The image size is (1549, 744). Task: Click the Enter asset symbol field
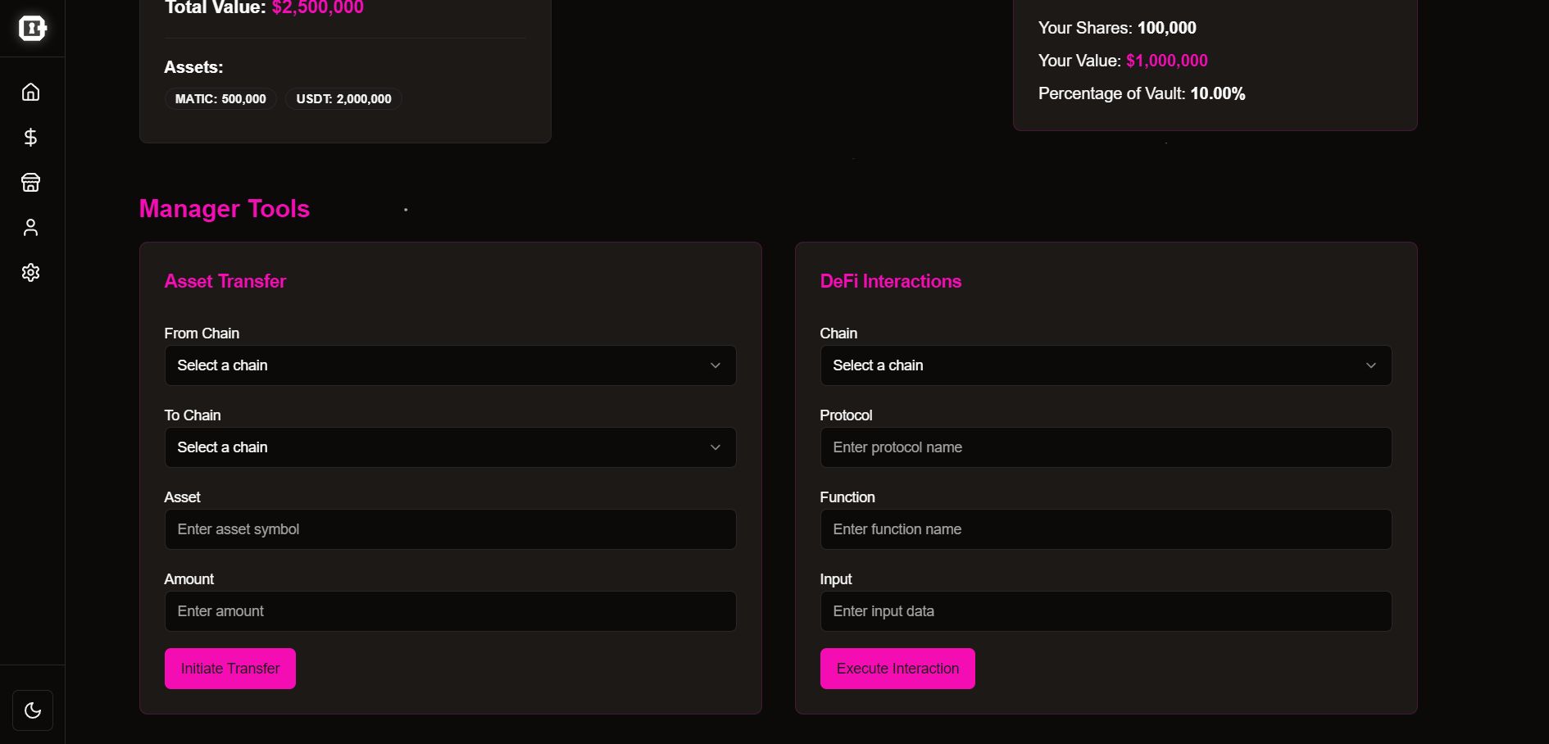pos(450,529)
